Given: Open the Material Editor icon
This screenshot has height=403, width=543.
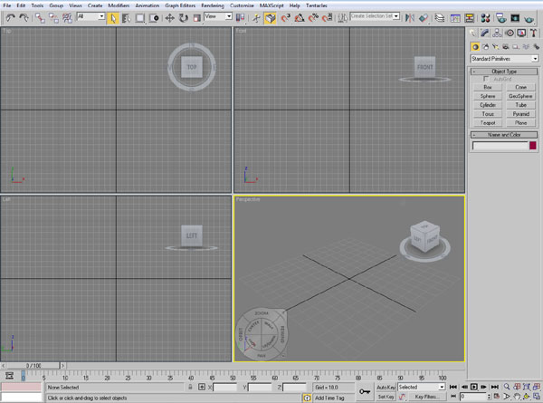Looking at the screenshot, I should point(485,18).
